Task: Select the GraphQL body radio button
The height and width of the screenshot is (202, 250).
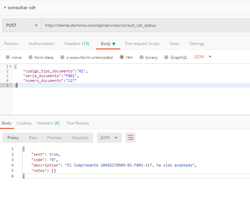Action: [166, 57]
